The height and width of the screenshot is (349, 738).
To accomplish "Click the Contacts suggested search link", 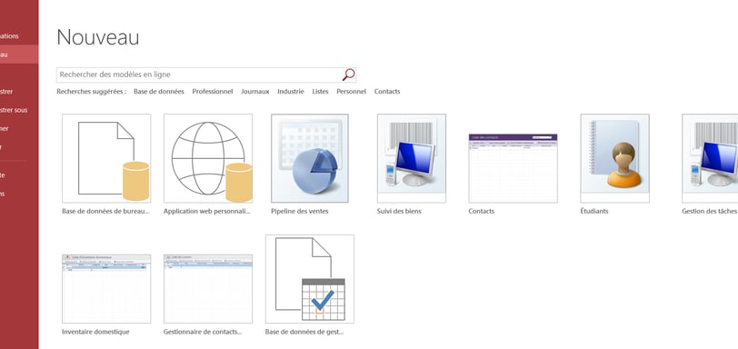I will pos(387,92).
